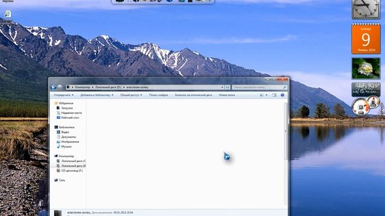The width and height of the screenshot is (385, 216).
Task: Open Explorer help with the question mark icon
Action: pyautogui.click(x=282, y=95)
